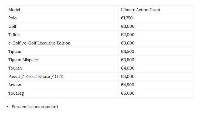Select the grant amount for Passat row
Image resolution: width=200 pixels, height=114 pixels.
pyautogui.click(x=127, y=77)
